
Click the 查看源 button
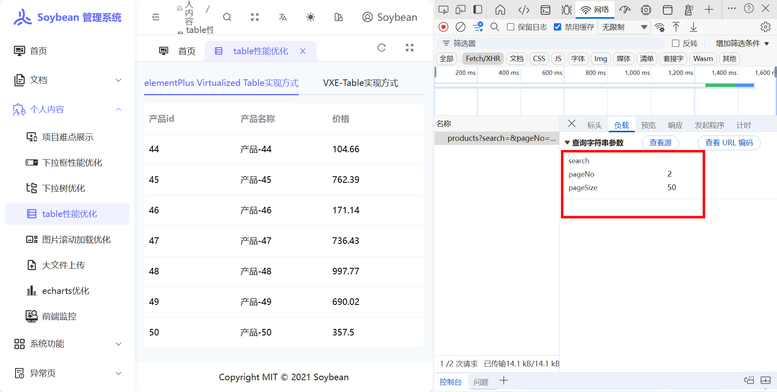pos(660,143)
